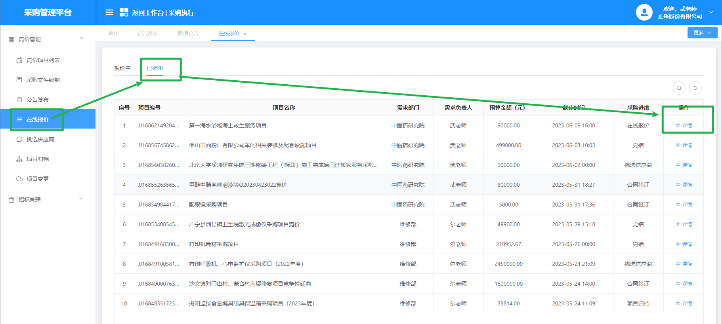Open 采购文件编制 sidebar item
The width and height of the screenshot is (722, 324).
coord(43,80)
